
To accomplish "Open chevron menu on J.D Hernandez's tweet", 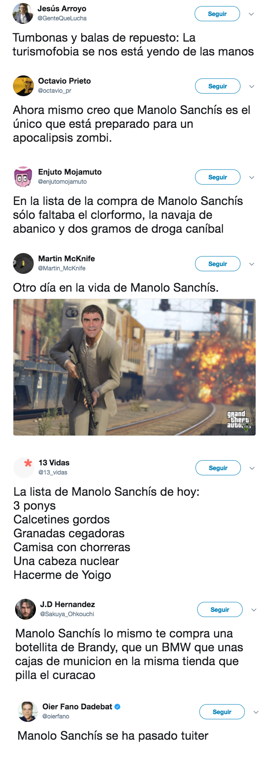I will point(254,610).
